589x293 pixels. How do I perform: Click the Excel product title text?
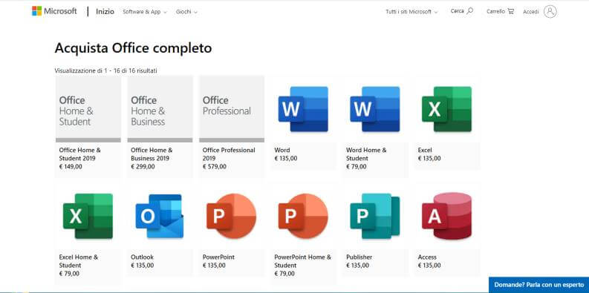[x=425, y=150]
